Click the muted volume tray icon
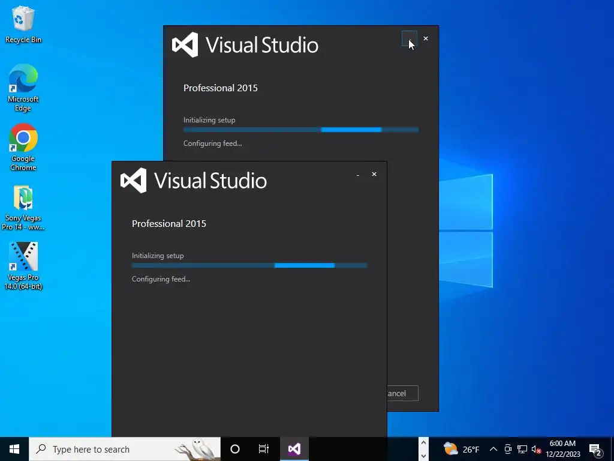 click(x=536, y=449)
